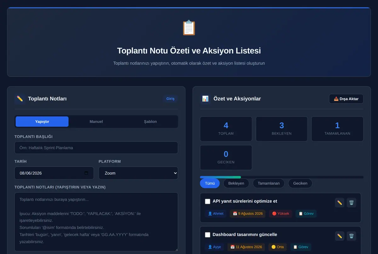The height and width of the screenshot is (254, 378).
Task: Click the Toplam count card
Action: pyautogui.click(x=226, y=129)
